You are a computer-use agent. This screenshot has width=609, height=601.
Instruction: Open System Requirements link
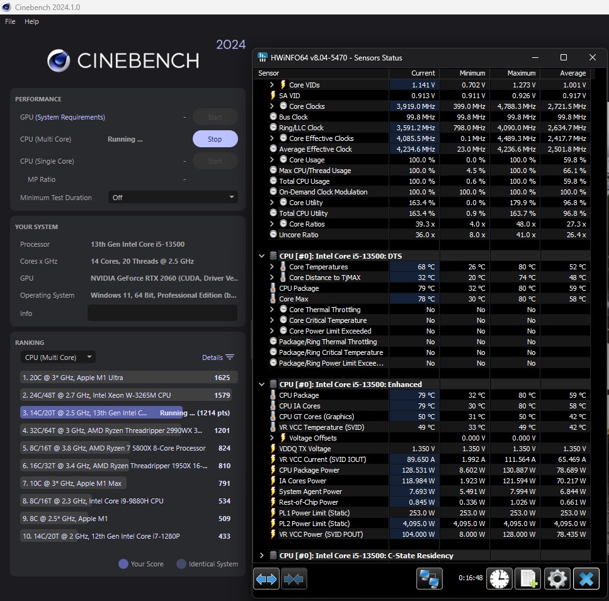click(71, 117)
